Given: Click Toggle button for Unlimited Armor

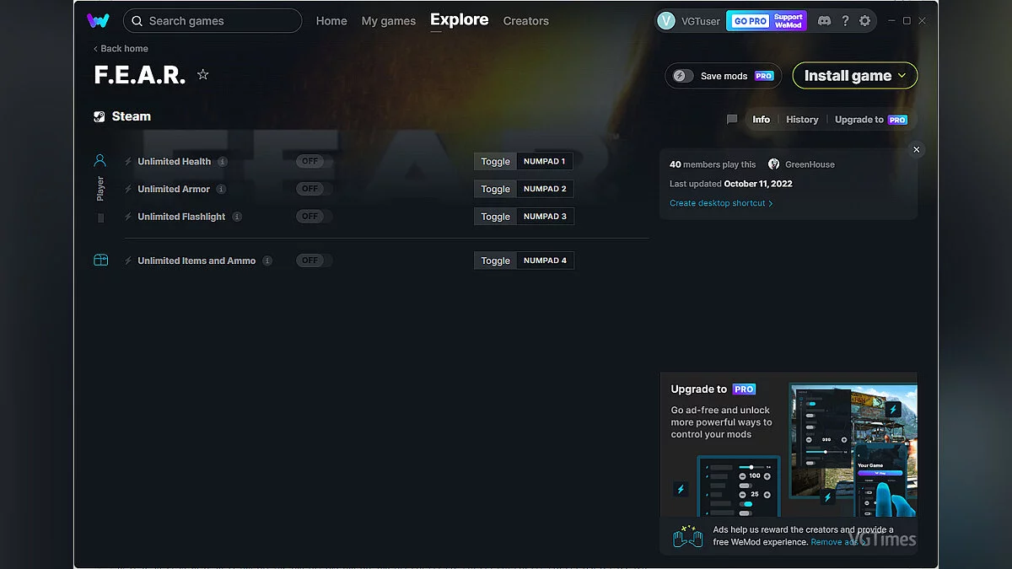Looking at the screenshot, I should (495, 189).
